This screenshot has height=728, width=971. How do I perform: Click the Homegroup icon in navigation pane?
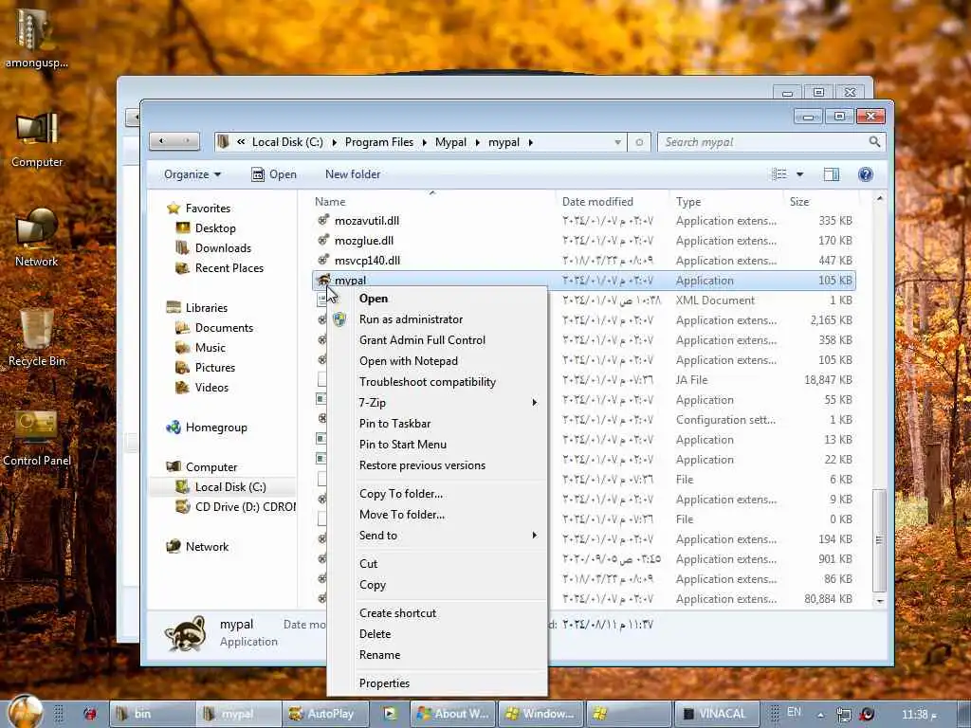click(174, 428)
